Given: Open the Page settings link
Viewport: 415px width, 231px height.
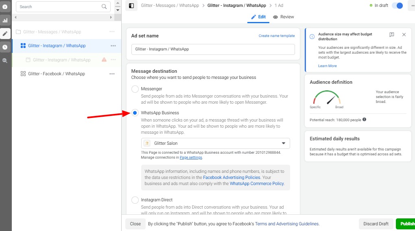Looking at the screenshot, I should (x=191, y=157).
